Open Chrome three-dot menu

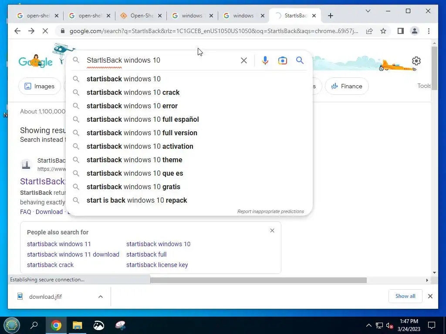pos(429,31)
